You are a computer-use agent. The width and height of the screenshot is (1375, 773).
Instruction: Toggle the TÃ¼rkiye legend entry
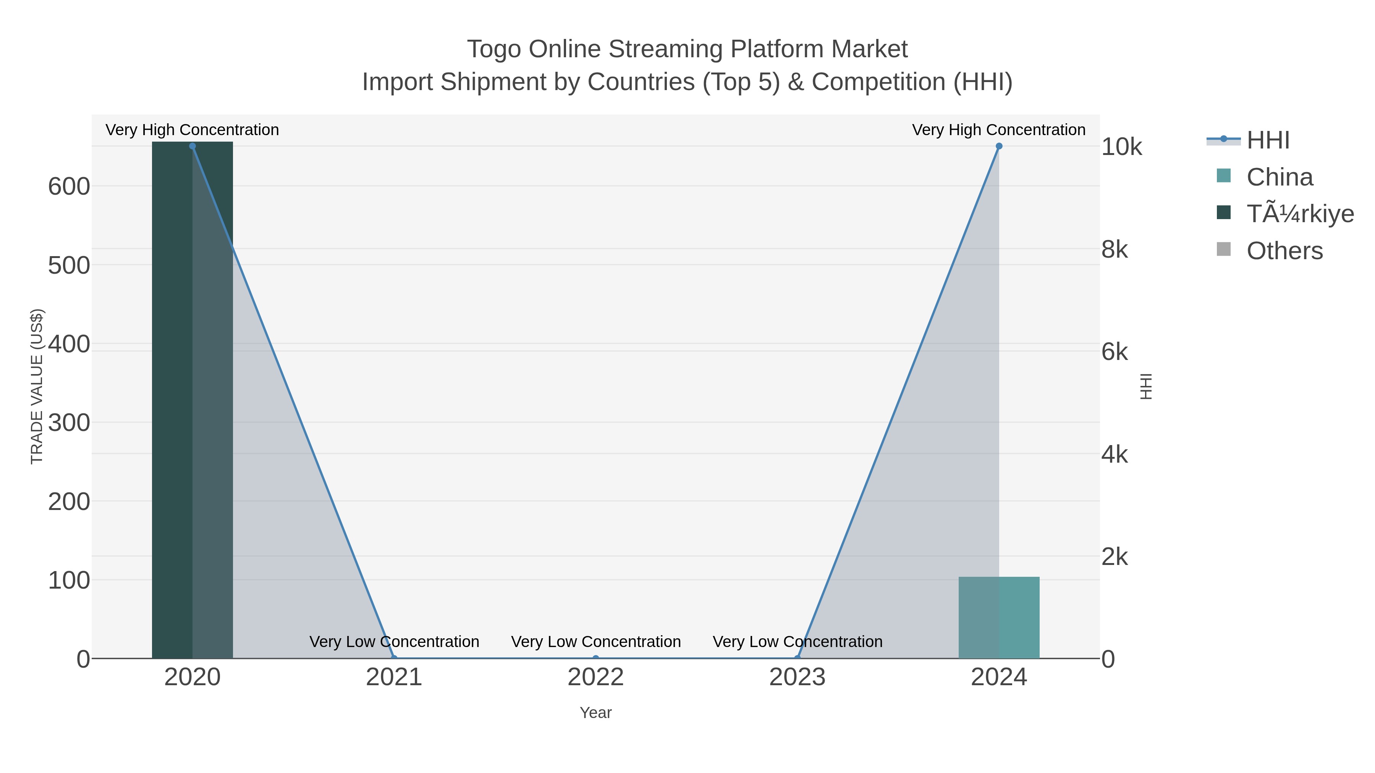click(1285, 214)
